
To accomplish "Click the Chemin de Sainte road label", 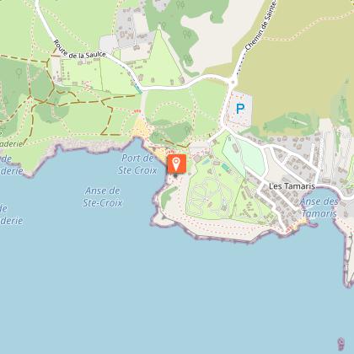I will point(260,26).
